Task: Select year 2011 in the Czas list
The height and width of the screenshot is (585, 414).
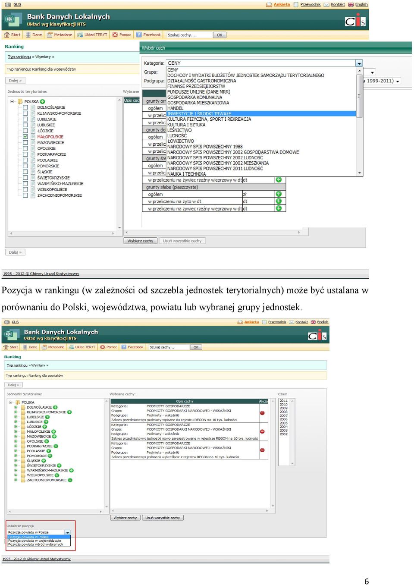Action: coord(283,401)
